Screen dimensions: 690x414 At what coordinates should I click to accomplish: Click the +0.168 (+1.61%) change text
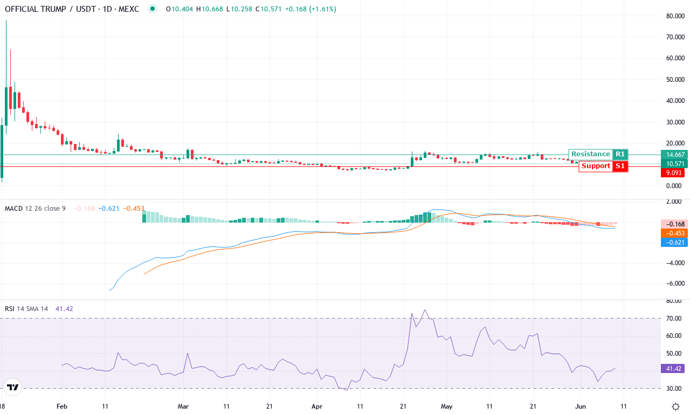[x=310, y=9]
